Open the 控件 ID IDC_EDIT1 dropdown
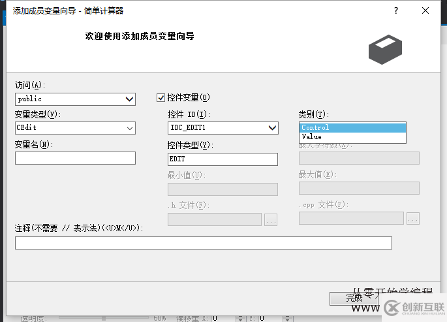447x322 pixels. pos(223,128)
